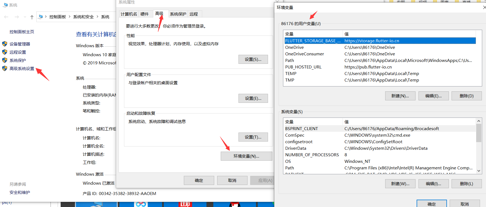Screen dimensions: 486x207
Task: Select OneDriveConsumer user variable row
Action: [x=380, y=54]
